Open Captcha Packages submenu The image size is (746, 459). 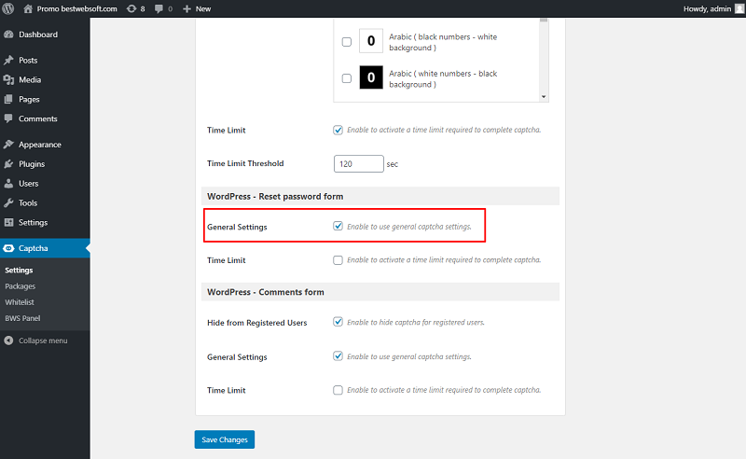20,286
